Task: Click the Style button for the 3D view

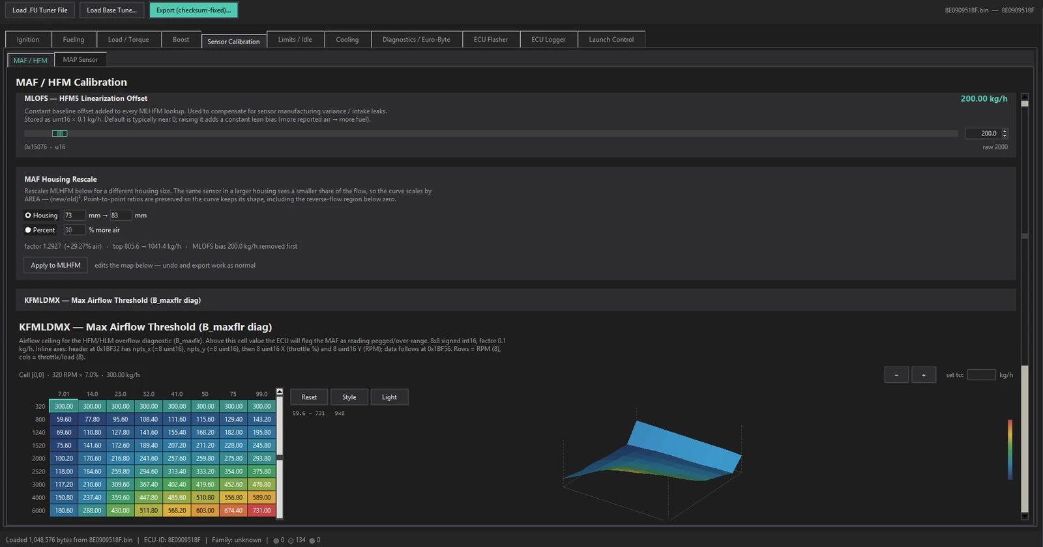Action: (349, 397)
